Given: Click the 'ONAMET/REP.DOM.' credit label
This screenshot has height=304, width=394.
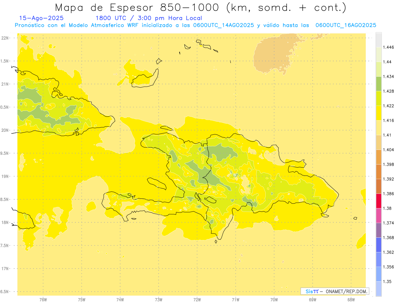Looking at the screenshot, I should (347, 291).
